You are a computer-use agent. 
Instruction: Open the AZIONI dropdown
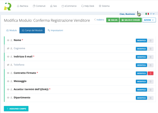(x=149, y=20)
